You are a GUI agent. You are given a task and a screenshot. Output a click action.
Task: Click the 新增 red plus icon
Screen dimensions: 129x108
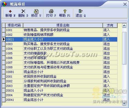tap(10, 11)
